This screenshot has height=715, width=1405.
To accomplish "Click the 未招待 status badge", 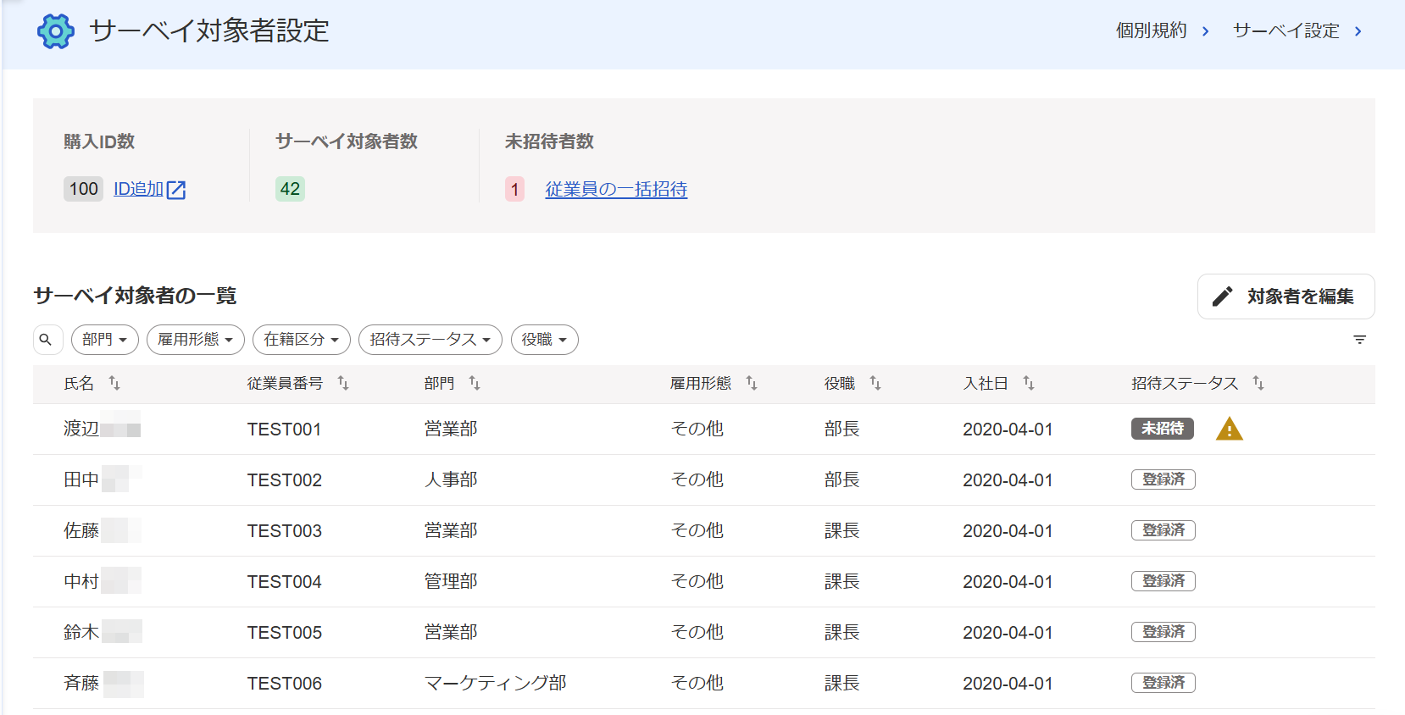I will point(1163,429).
